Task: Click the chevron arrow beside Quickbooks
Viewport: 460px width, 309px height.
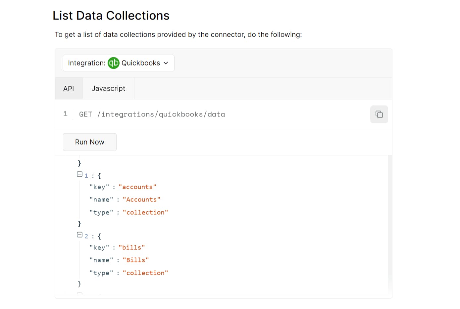Action: click(166, 63)
